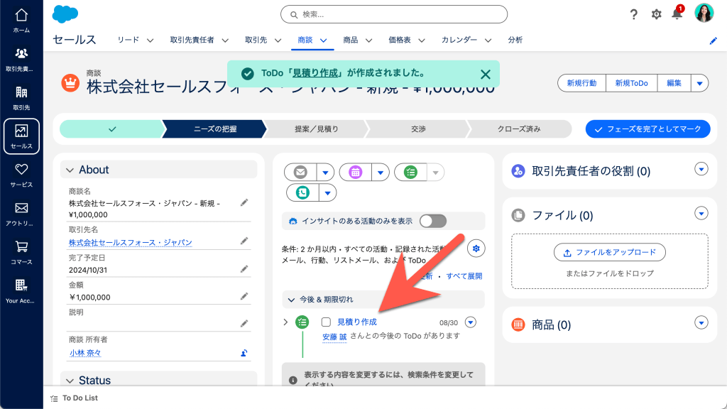Open the 取引先 nav tab

click(256, 40)
